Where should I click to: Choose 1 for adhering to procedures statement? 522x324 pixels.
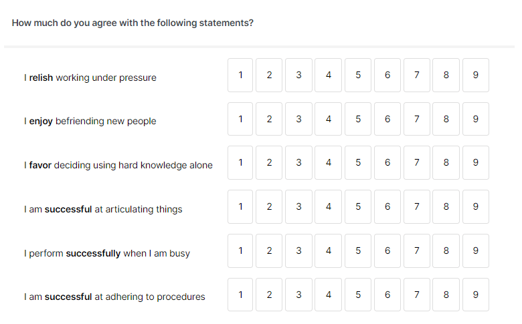[240, 295]
